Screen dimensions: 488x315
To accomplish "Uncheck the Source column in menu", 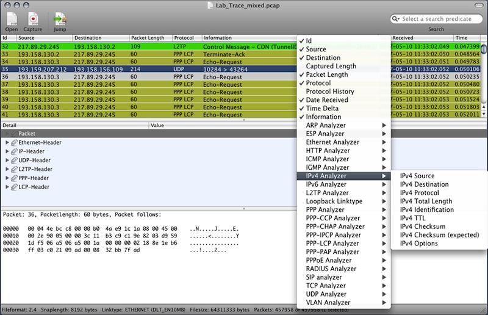I will (x=316, y=49).
